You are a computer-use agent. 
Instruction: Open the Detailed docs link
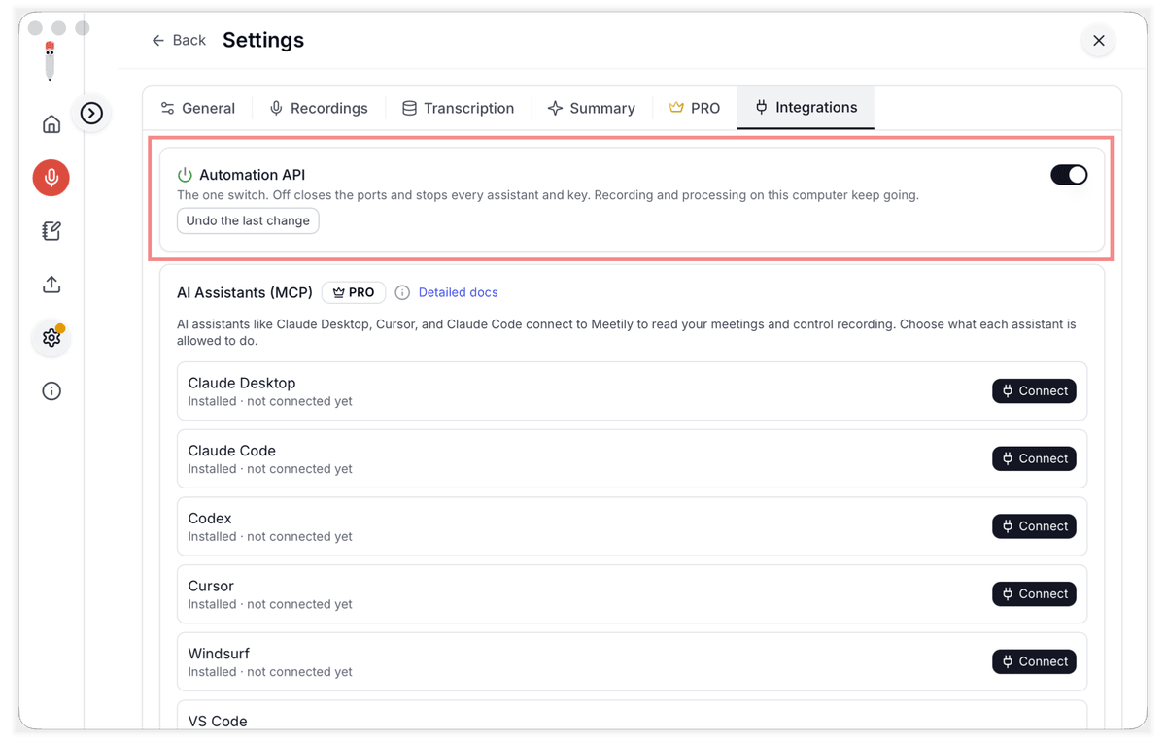(458, 292)
